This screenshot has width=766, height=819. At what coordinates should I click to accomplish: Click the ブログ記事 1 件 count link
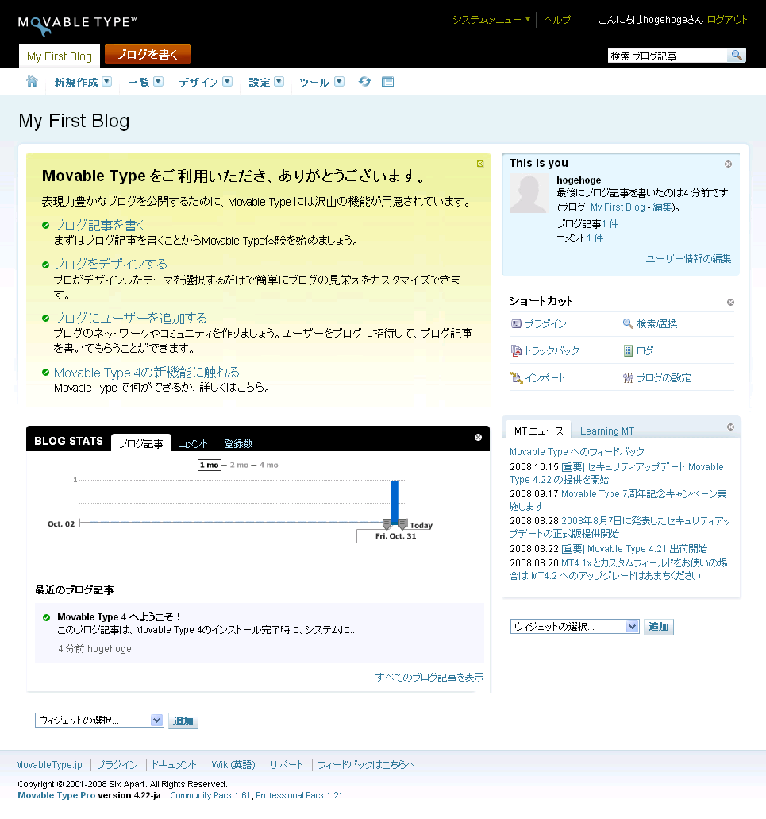click(610, 224)
